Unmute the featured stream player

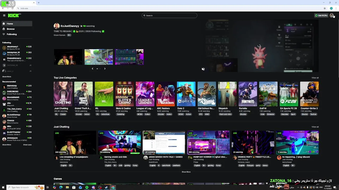click(203, 69)
